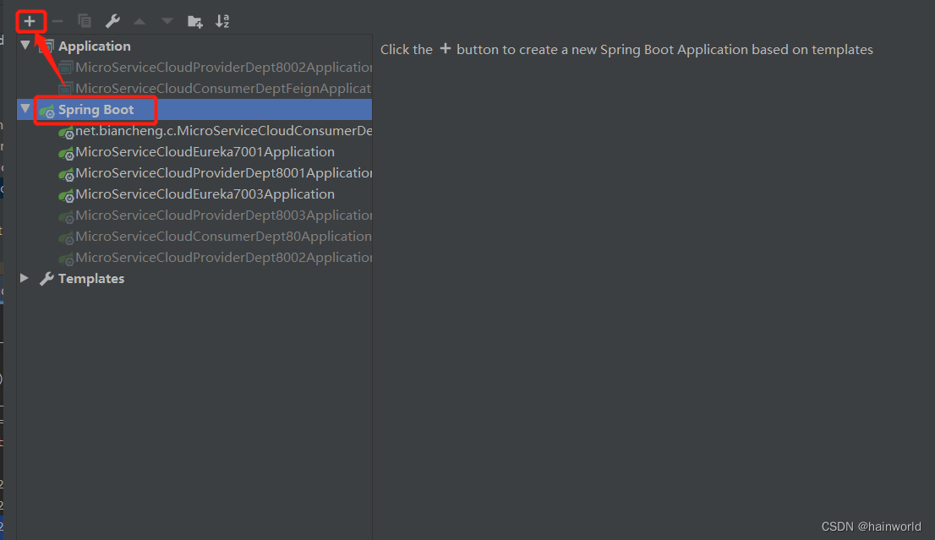Click the Templates wrench icon in tree

tap(46, 278)
